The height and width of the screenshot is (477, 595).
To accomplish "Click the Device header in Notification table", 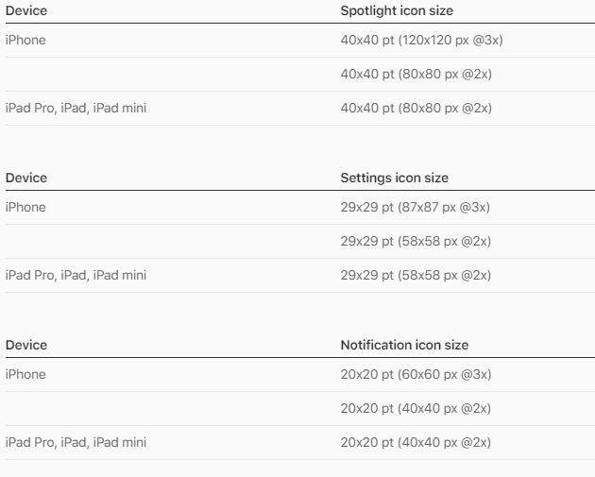I will [x=26, y=345].
